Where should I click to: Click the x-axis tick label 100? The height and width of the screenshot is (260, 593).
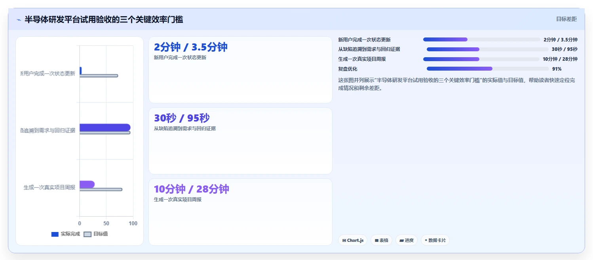133,223
